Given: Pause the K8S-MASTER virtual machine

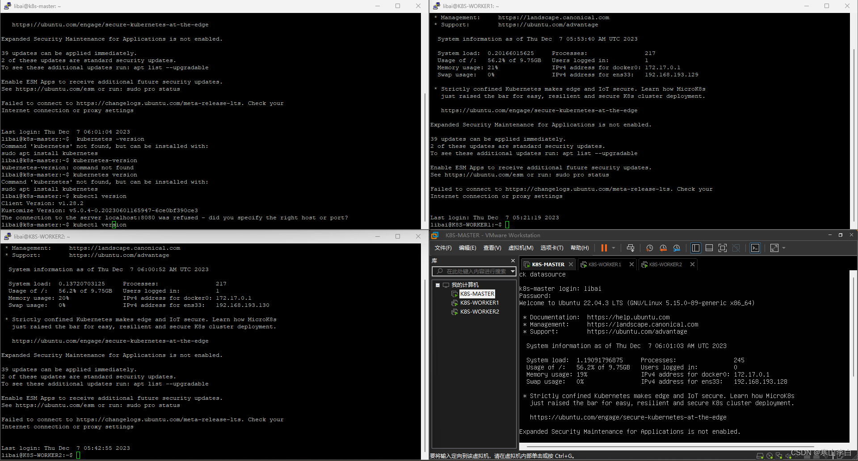Looking at the screenshot, I should (x=604, y=248).
